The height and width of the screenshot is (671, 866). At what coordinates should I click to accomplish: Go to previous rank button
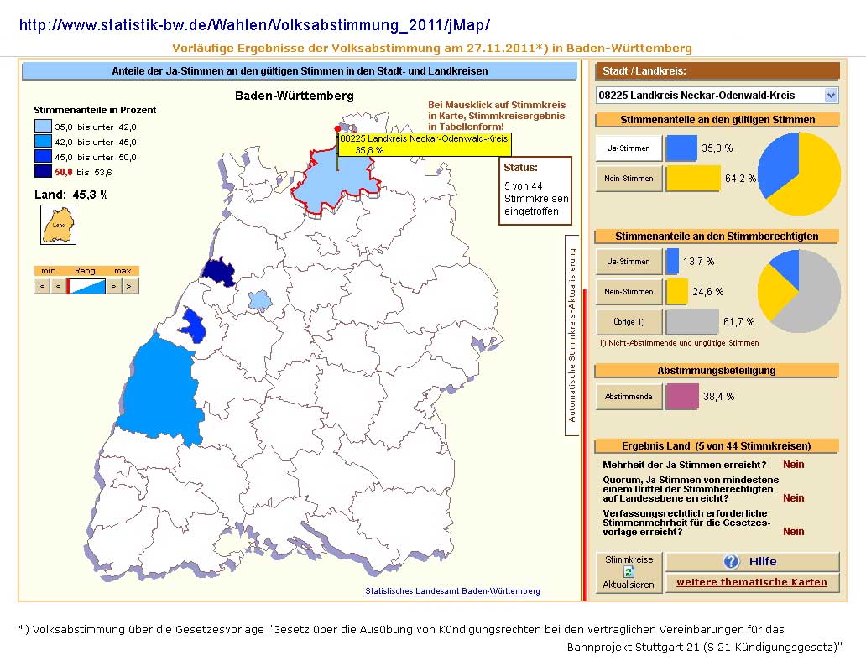point(58,286)
